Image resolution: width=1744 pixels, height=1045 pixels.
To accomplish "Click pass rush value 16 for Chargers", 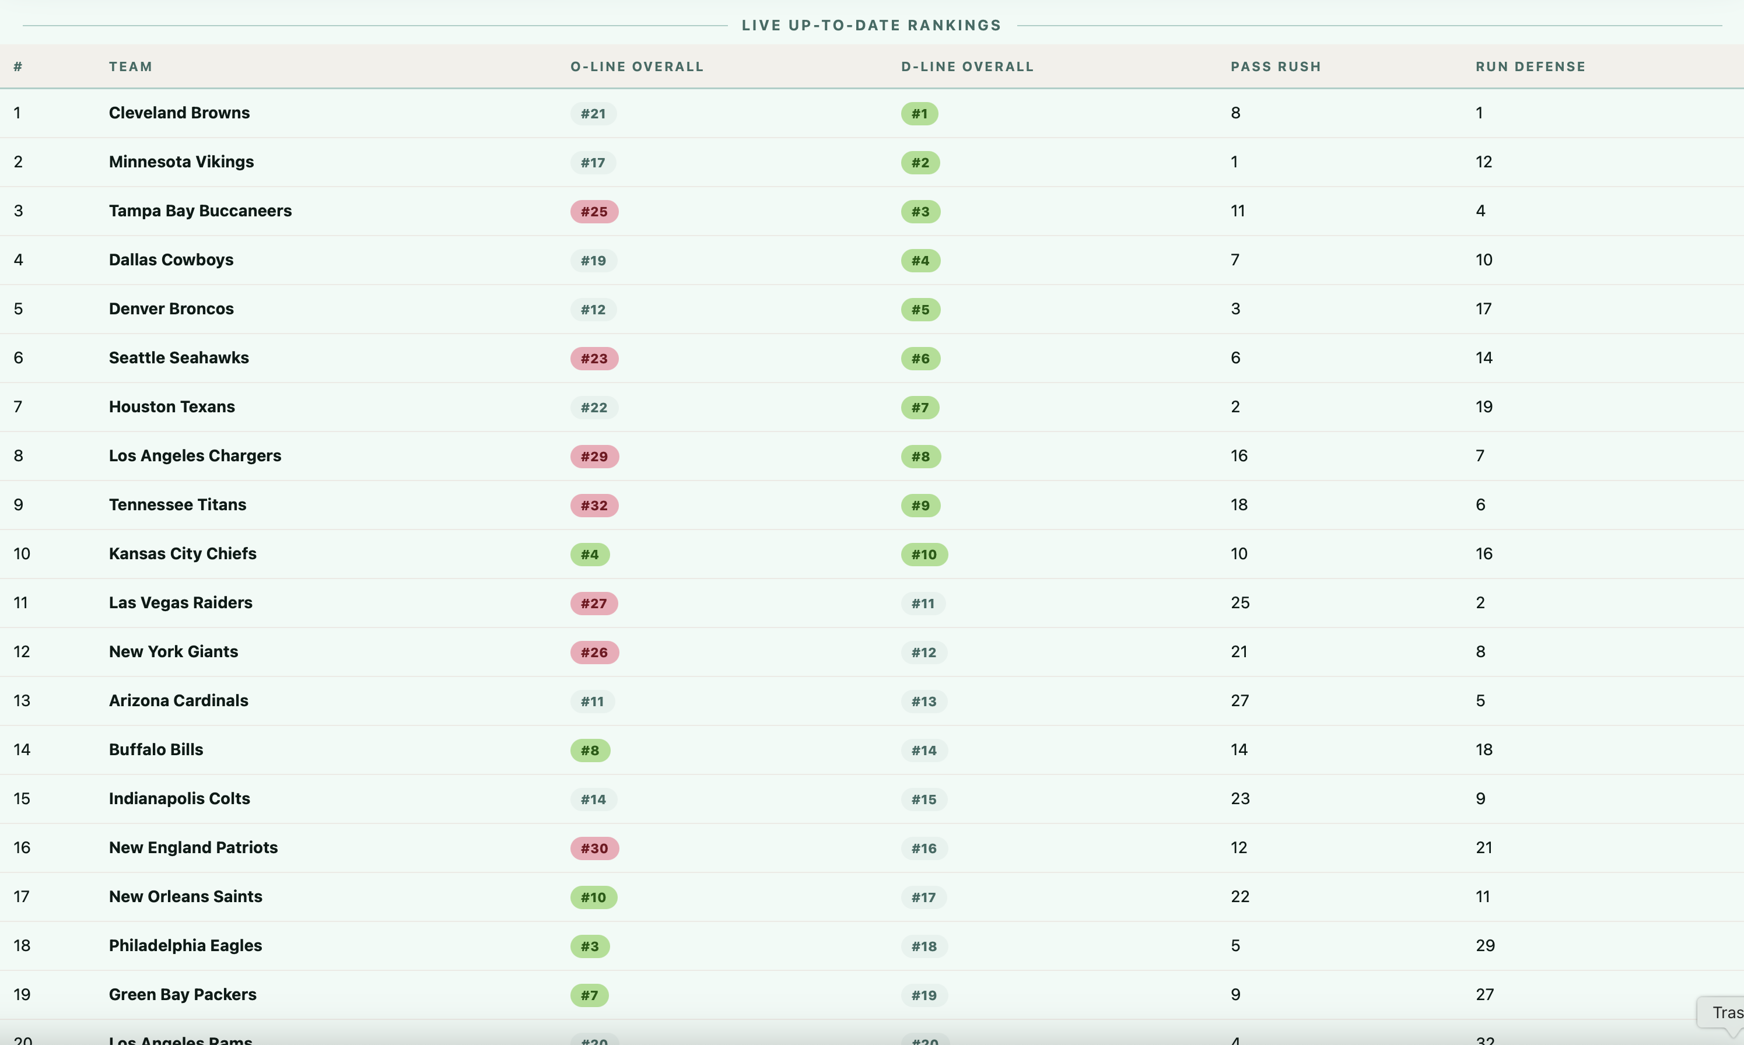I will pos(1239,455).
